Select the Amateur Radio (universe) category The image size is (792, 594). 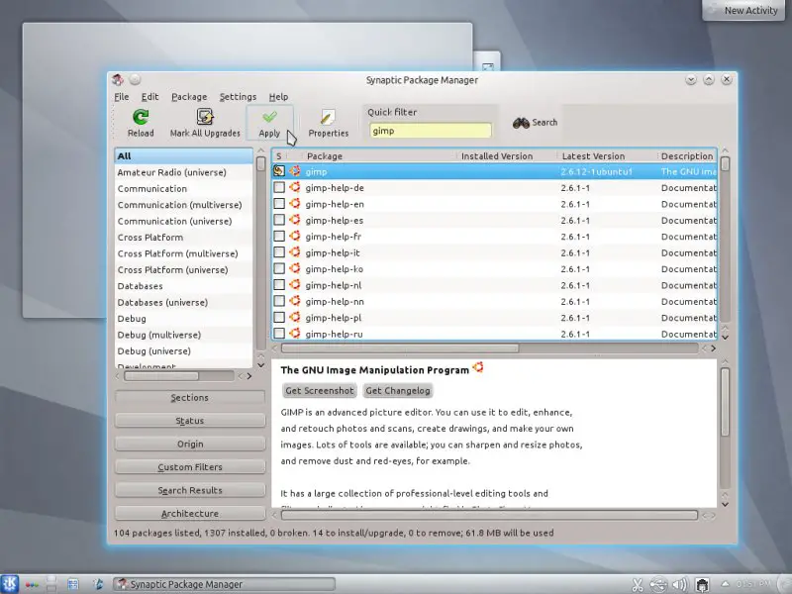183,172
